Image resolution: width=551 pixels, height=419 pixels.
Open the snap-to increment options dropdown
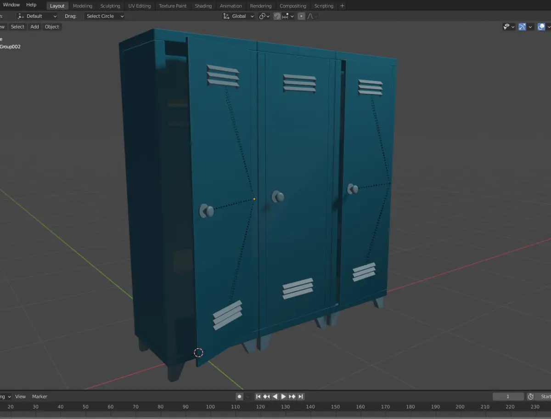tap(288, 16)
